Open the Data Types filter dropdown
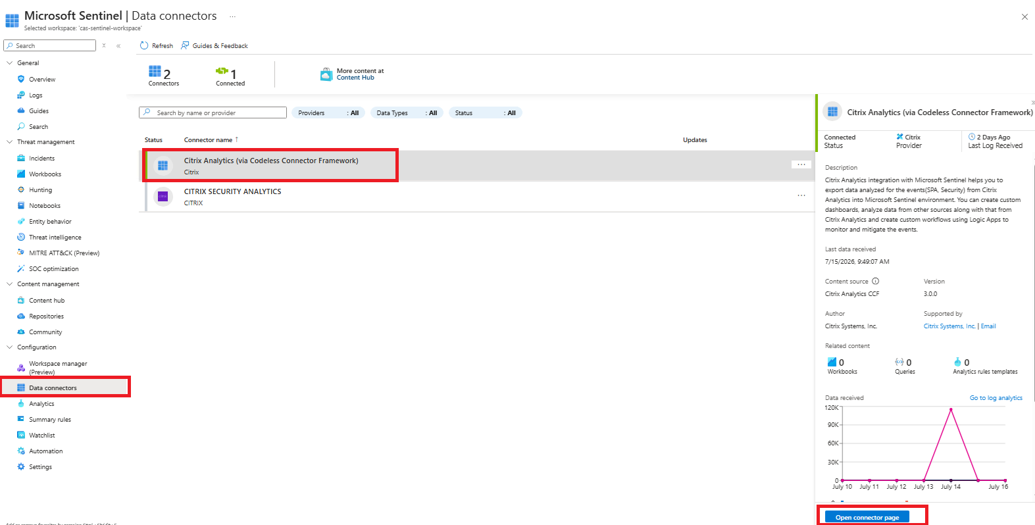 pos(407,113)
